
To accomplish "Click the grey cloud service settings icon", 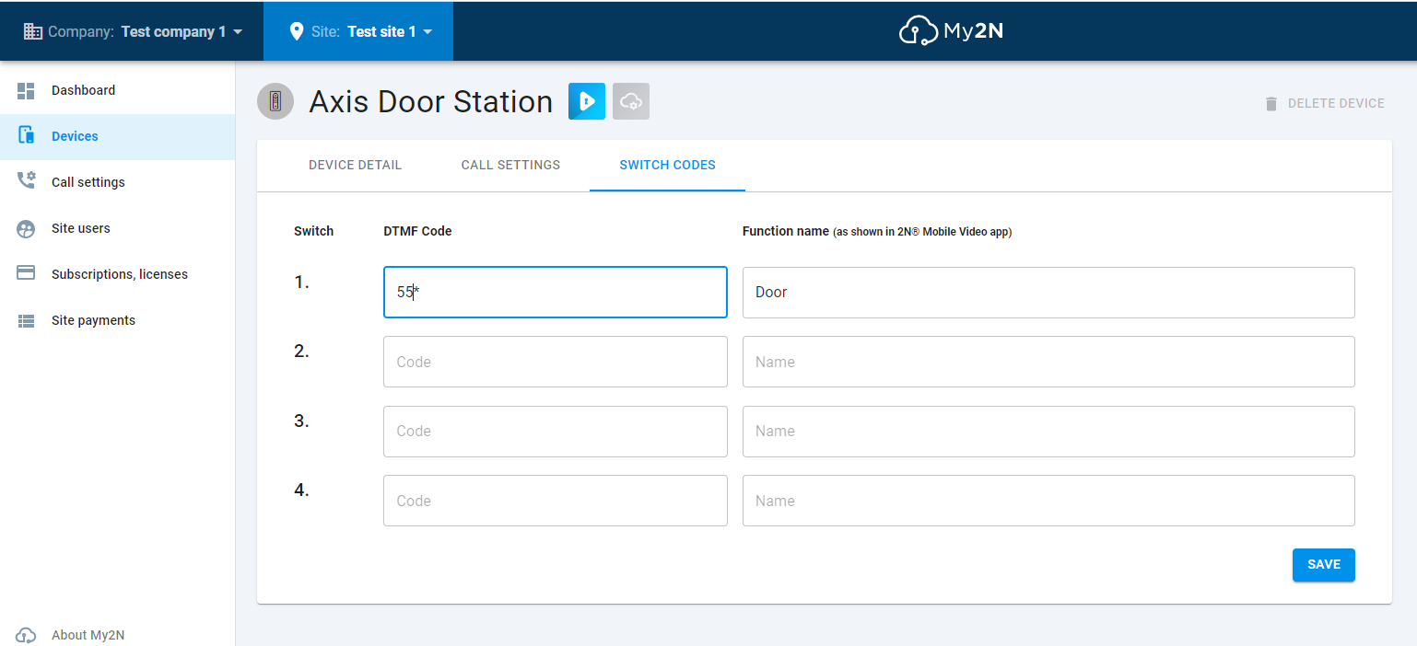I will click(x=631, y=101).
